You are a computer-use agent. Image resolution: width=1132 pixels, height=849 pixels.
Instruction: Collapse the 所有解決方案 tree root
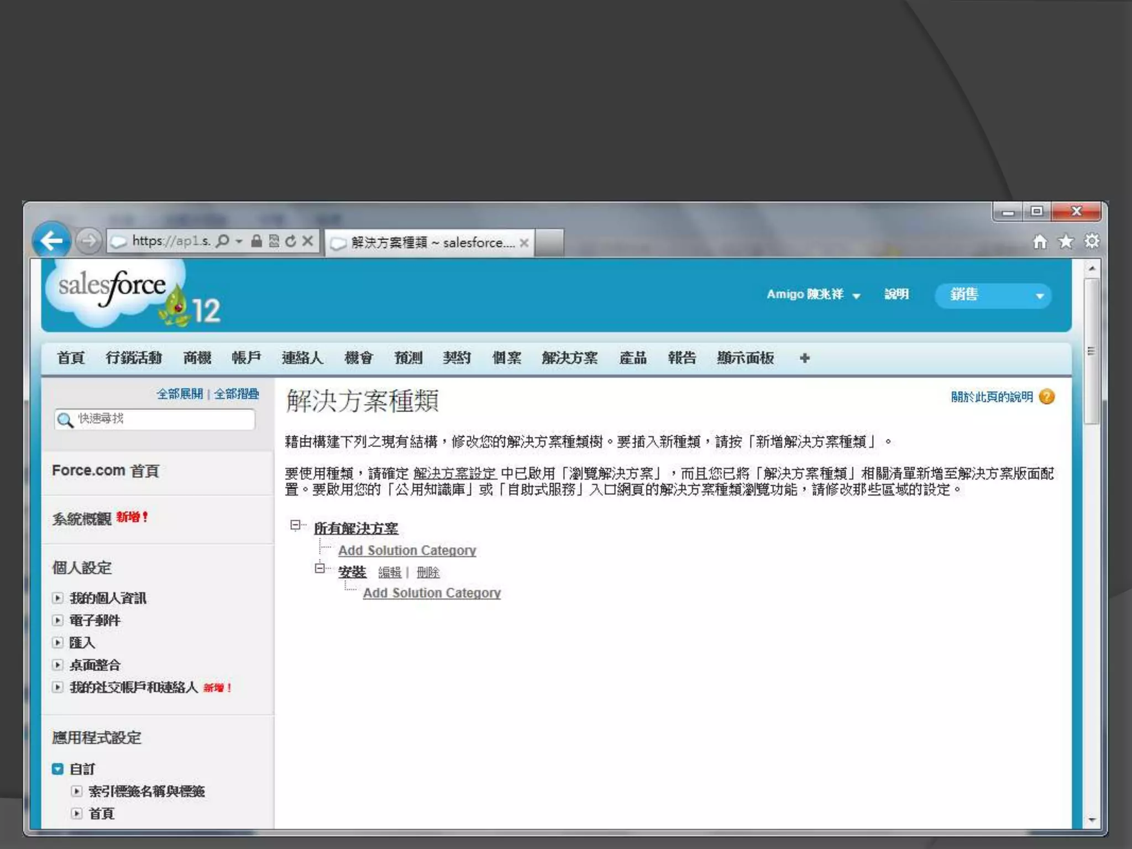tap(295, 525)
